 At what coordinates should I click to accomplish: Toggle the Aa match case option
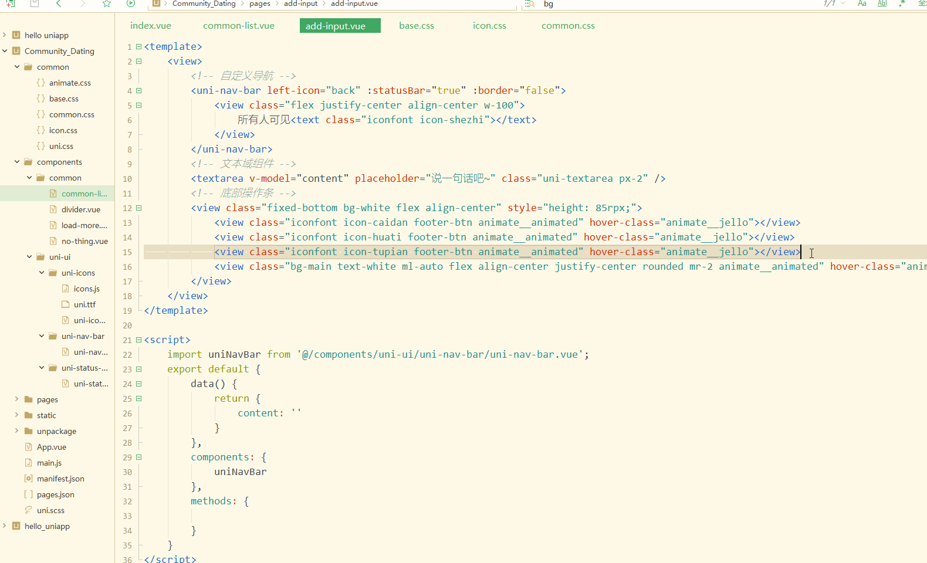coord(862,4)
